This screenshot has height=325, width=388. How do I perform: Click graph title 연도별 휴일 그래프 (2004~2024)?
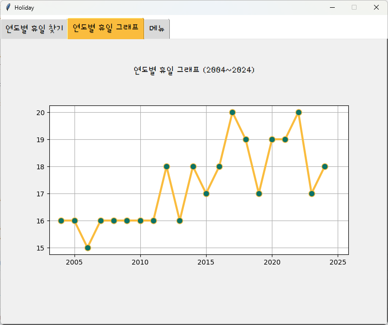194,70
